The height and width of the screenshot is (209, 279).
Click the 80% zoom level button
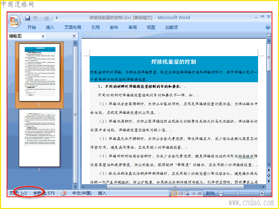pyautogui.click(x=210, y=193)
